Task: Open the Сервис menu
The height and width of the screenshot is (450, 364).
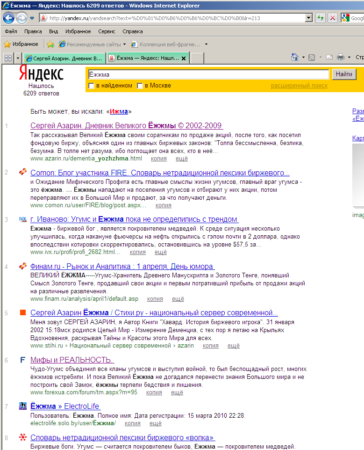Action: (x=107, y=31)
